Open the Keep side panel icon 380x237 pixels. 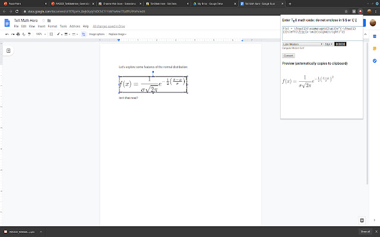point(375,49)
